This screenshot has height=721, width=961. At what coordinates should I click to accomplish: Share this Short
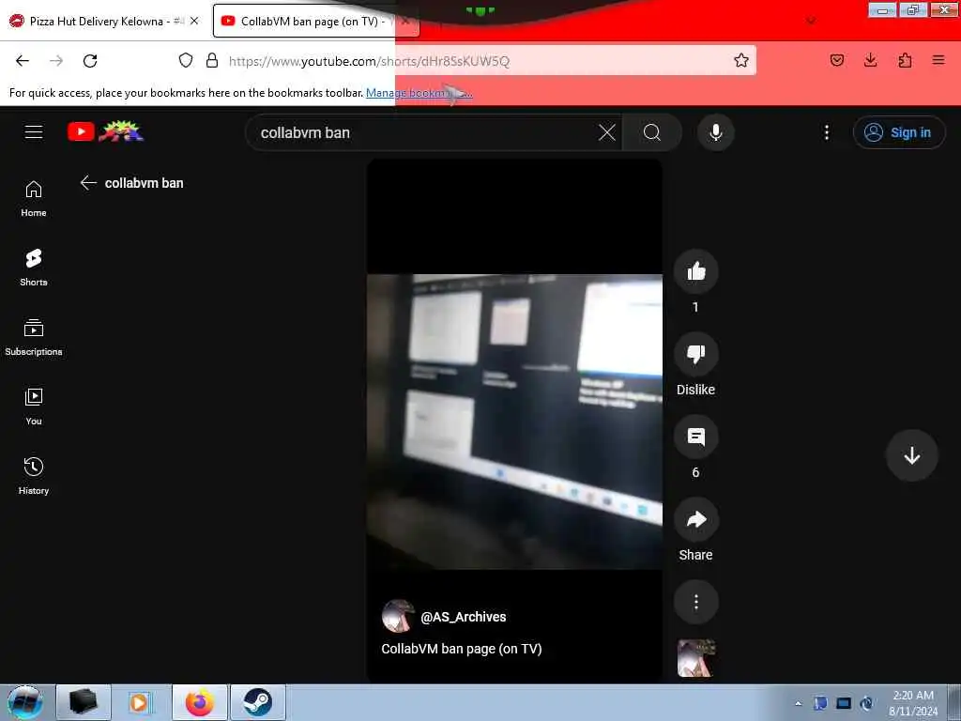point(695,519)
